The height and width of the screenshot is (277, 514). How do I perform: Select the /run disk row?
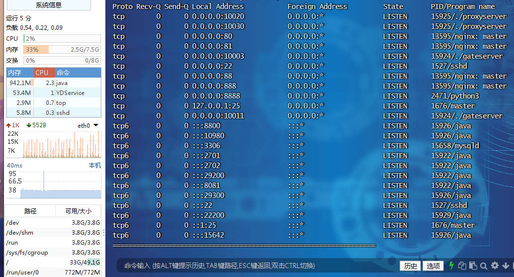coord(53,243)
